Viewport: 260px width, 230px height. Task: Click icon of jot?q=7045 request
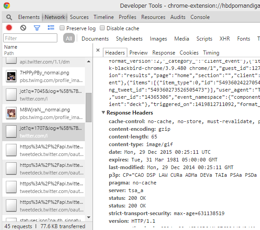[11, 95]
